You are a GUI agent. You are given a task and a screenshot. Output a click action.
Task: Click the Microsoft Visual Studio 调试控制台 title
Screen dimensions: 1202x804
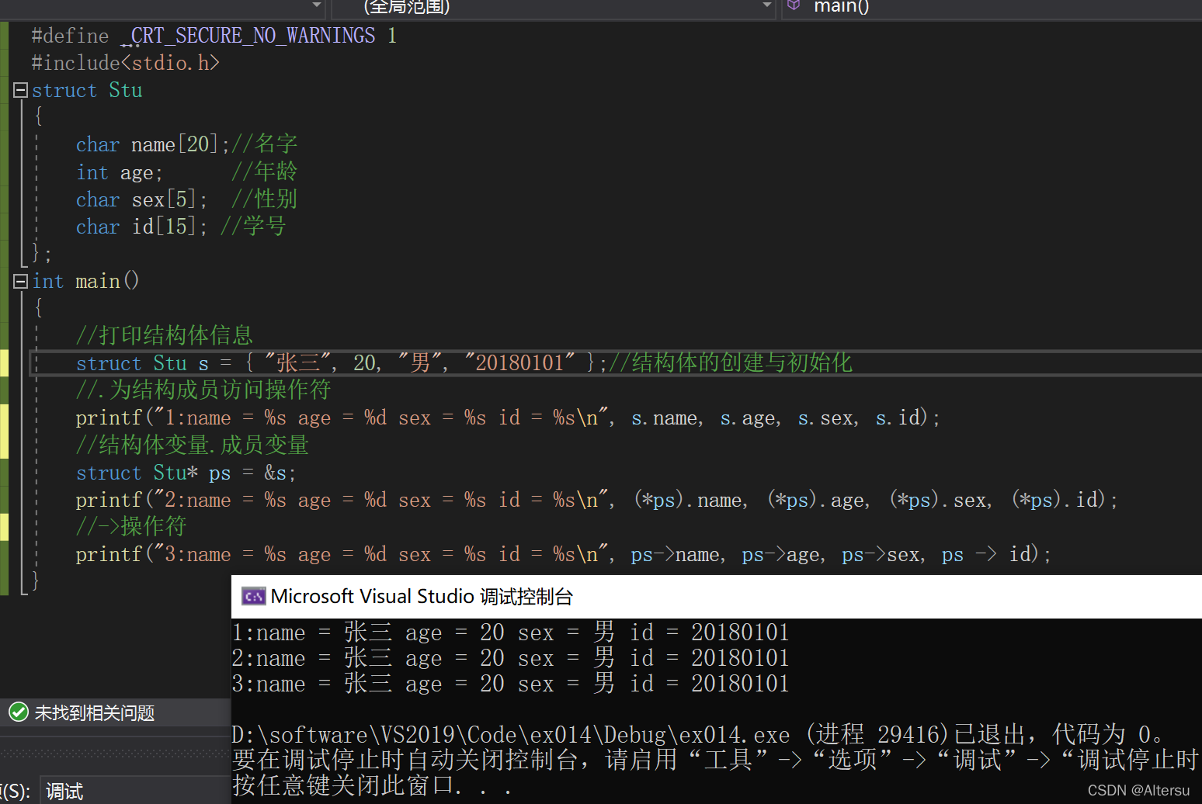coord(422,596)
